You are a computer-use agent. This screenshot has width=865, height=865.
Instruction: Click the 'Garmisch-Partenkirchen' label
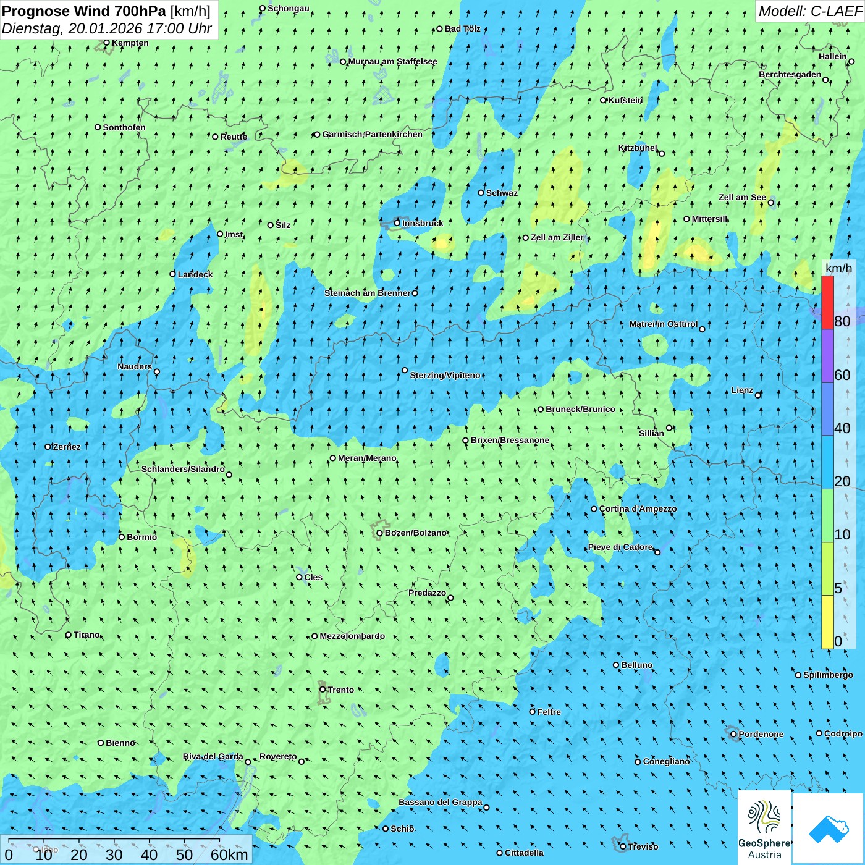(373, 134)
